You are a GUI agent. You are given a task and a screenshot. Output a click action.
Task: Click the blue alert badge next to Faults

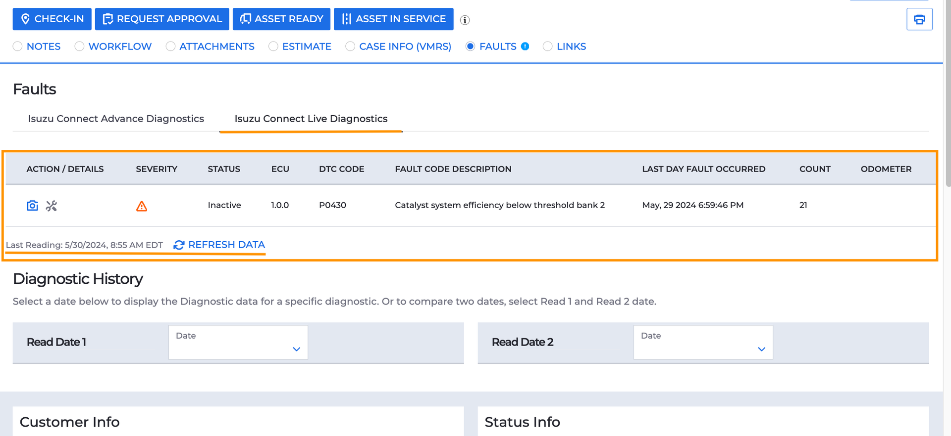tap(525, 46)
